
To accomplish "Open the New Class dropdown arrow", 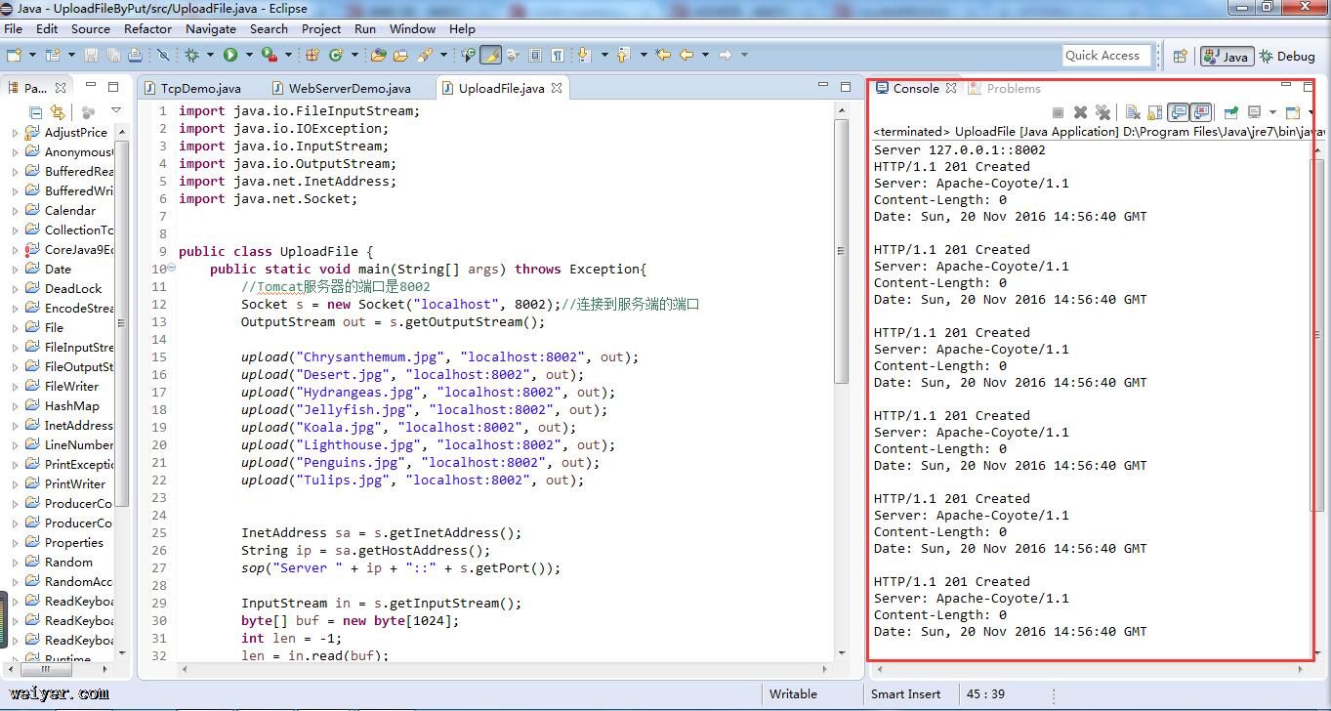I will 353,55.
